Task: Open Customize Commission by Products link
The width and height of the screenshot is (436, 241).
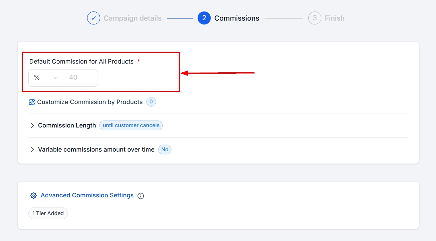Action: [90, 102]
